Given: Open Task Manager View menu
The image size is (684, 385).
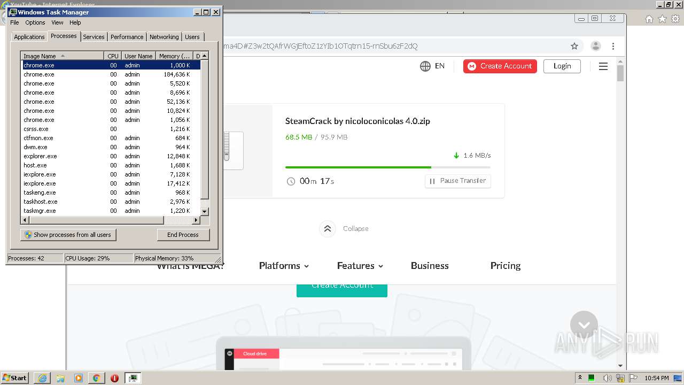Looking at the screenshot, I should 57,22.
